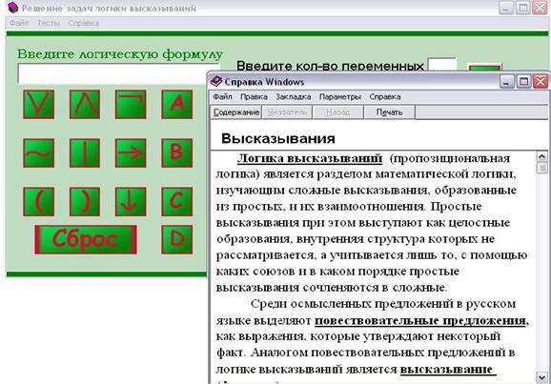Click the Печать print button

(389, 112)
